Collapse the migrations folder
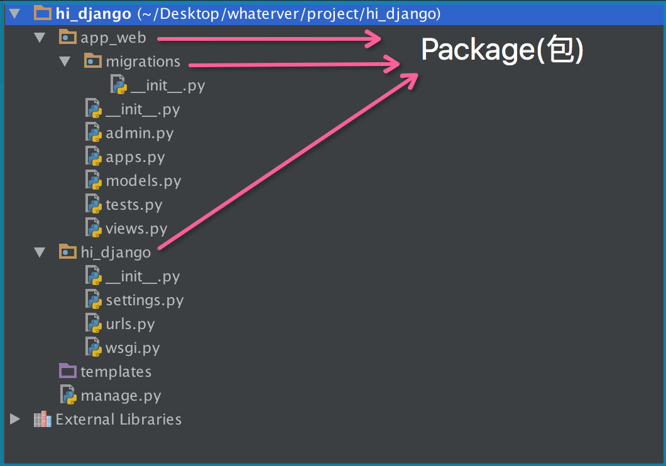This screenshot has height=466, width=666. coord(65,62)
